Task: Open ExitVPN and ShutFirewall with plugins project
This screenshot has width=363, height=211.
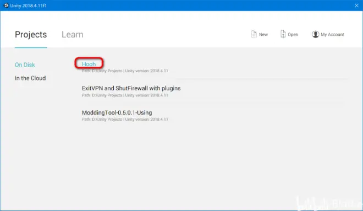Action: 131,88
